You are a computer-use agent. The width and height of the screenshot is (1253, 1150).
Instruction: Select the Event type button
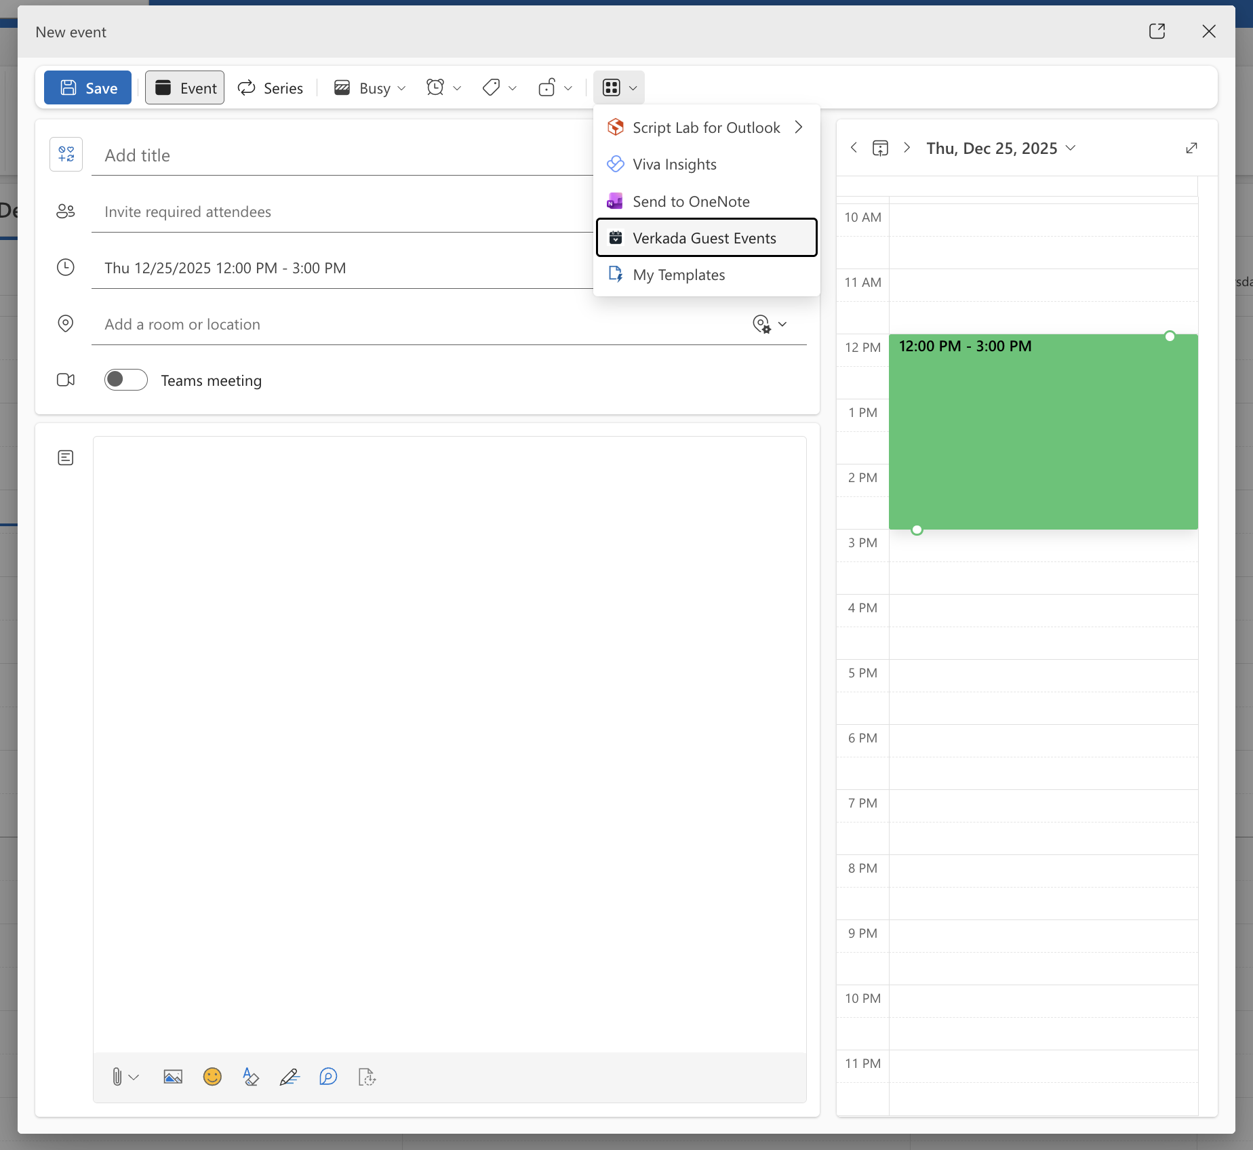(x=185, y=88)
